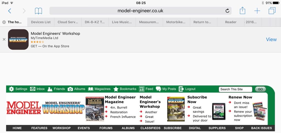Viewport: 281px width, 133px height.
Task: Switch to the Measurem... tab
Action: point(149,22)
